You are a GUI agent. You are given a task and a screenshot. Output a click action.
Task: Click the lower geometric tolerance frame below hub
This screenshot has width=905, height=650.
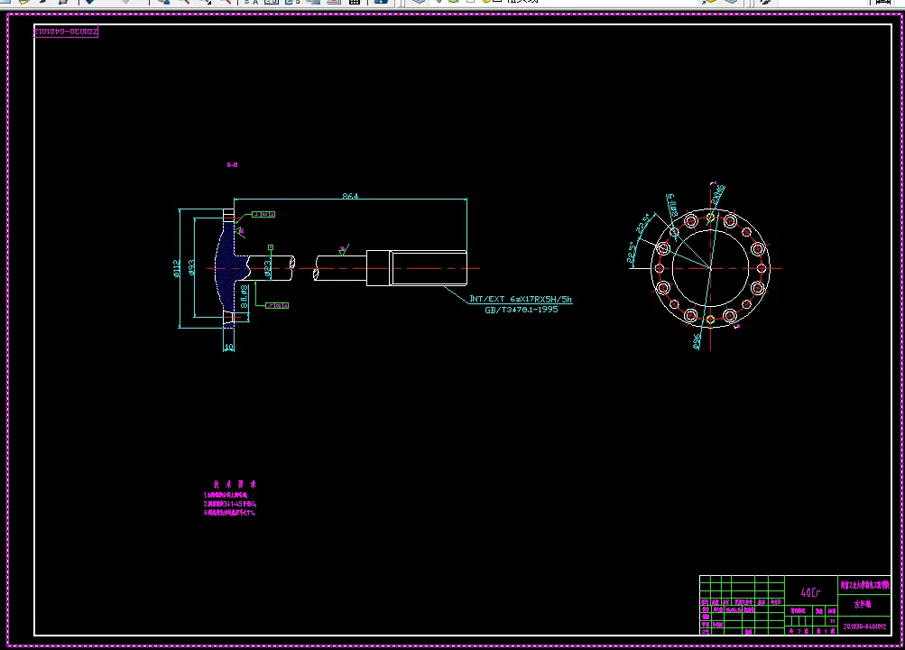(x=277, y=305)
